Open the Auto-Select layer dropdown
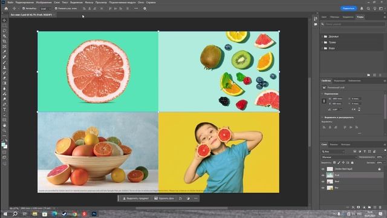Image resolution: width=387 pixels, height=218 pixels. [45, 8]
